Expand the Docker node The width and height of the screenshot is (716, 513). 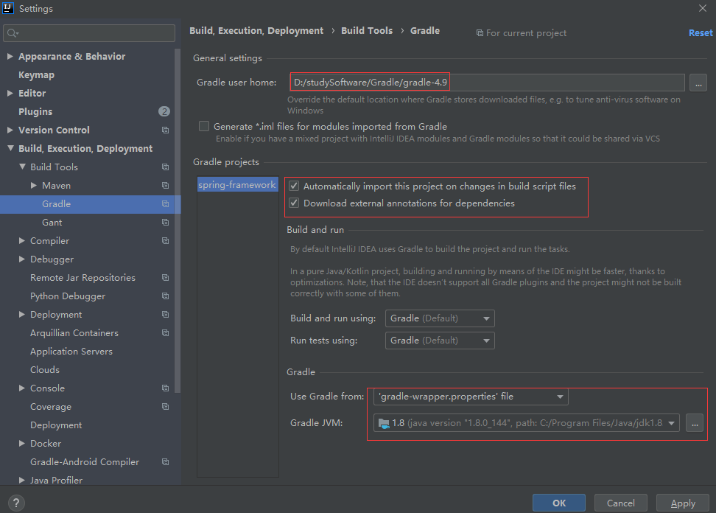pyautogui.click(x=22, y=444)
